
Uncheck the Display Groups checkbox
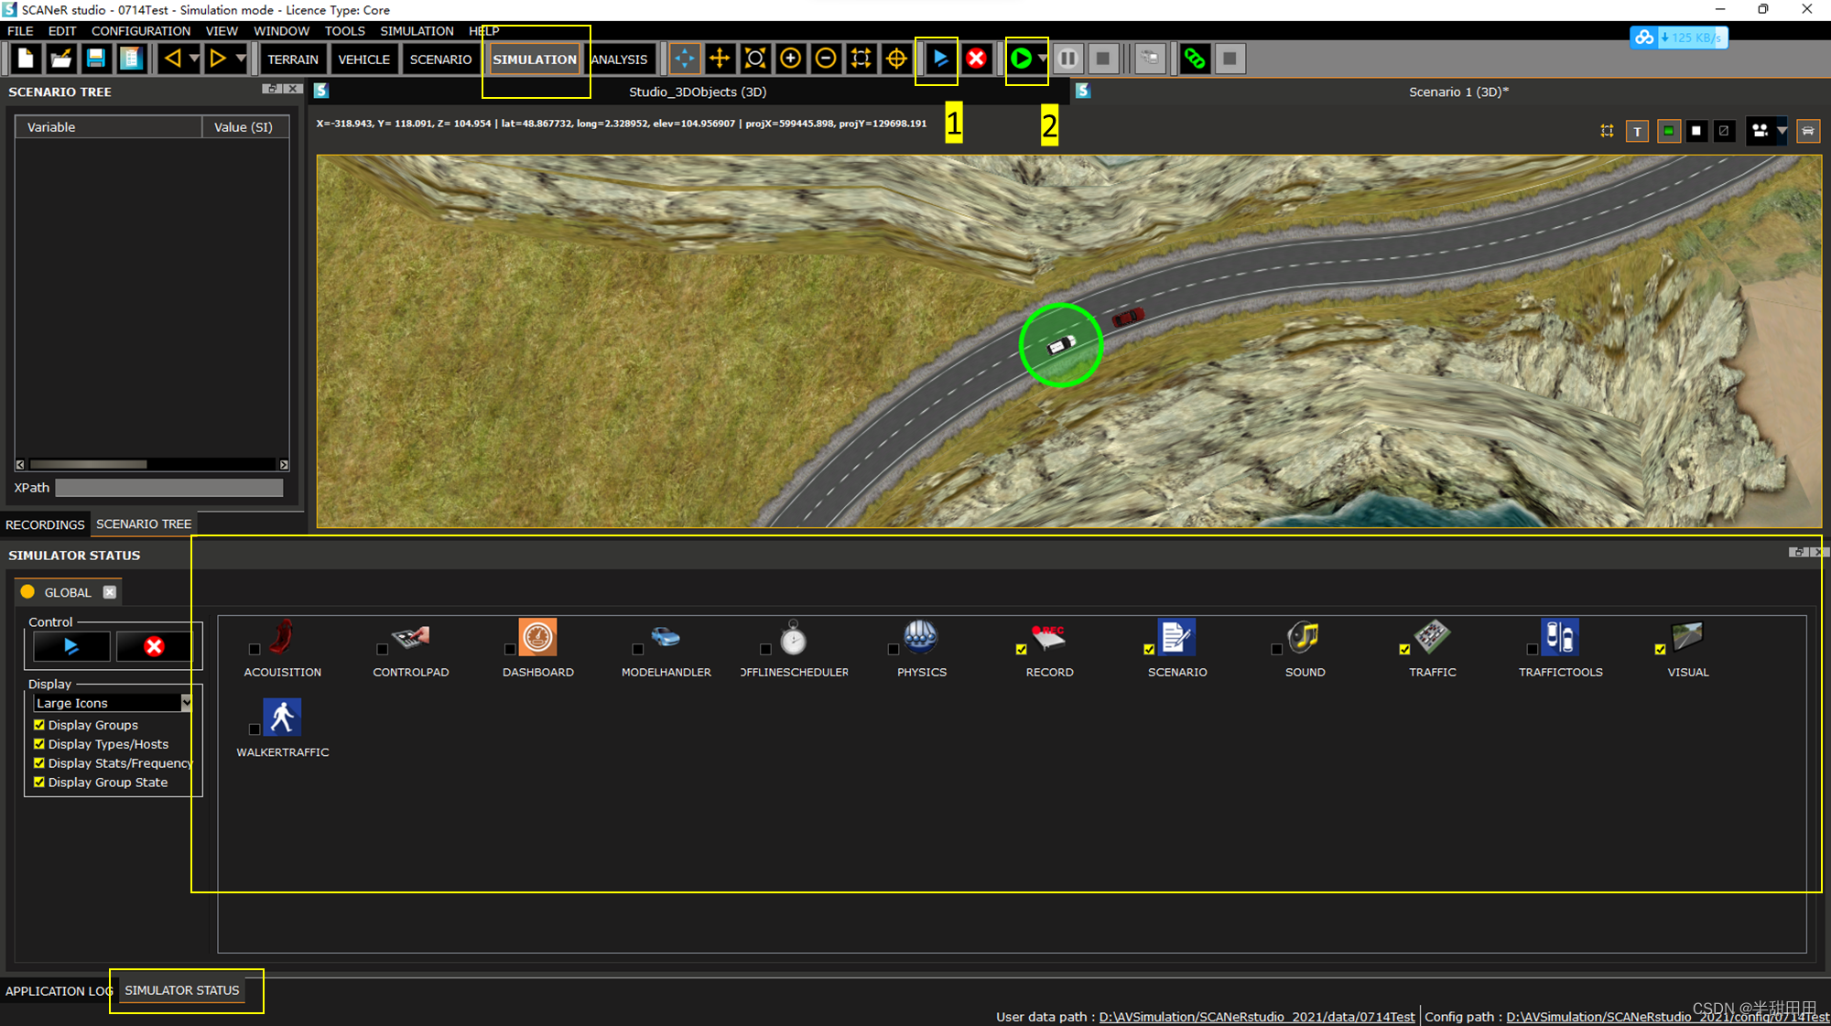39,725
